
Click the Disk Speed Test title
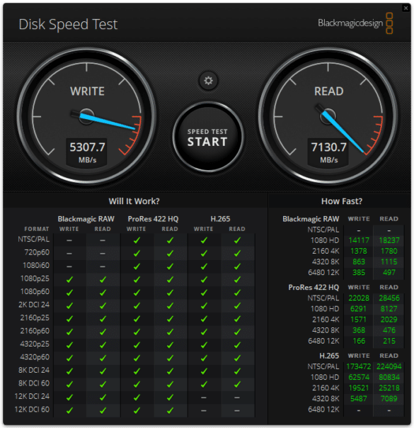click(68, 24)
